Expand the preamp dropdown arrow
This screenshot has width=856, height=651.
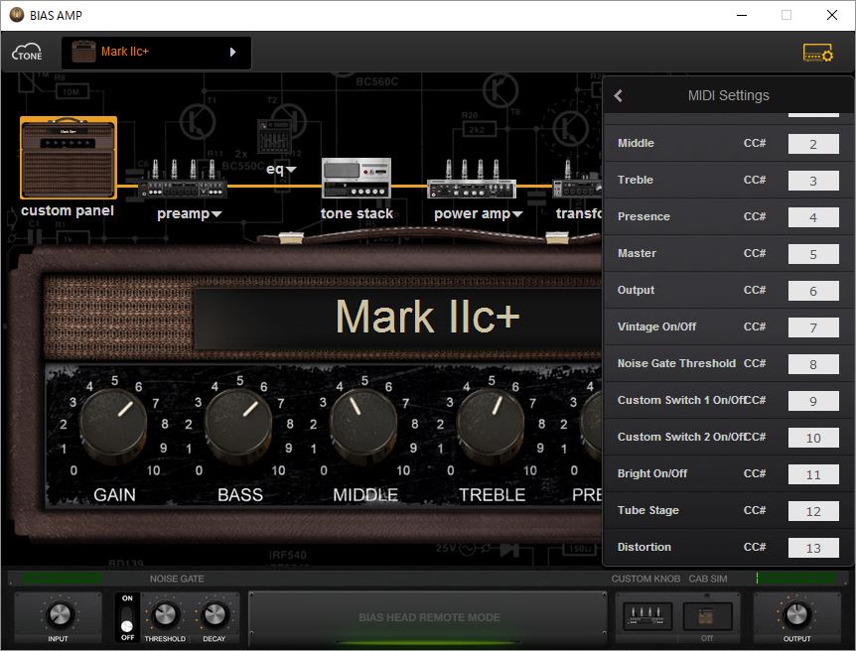216,214
